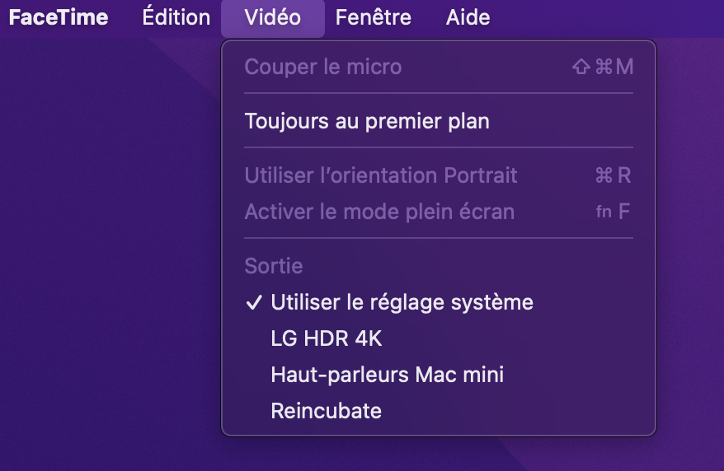Viewport: 724px width, 471px height.
Task: Select LG HDR 4K as output
Action: [327, 339]
